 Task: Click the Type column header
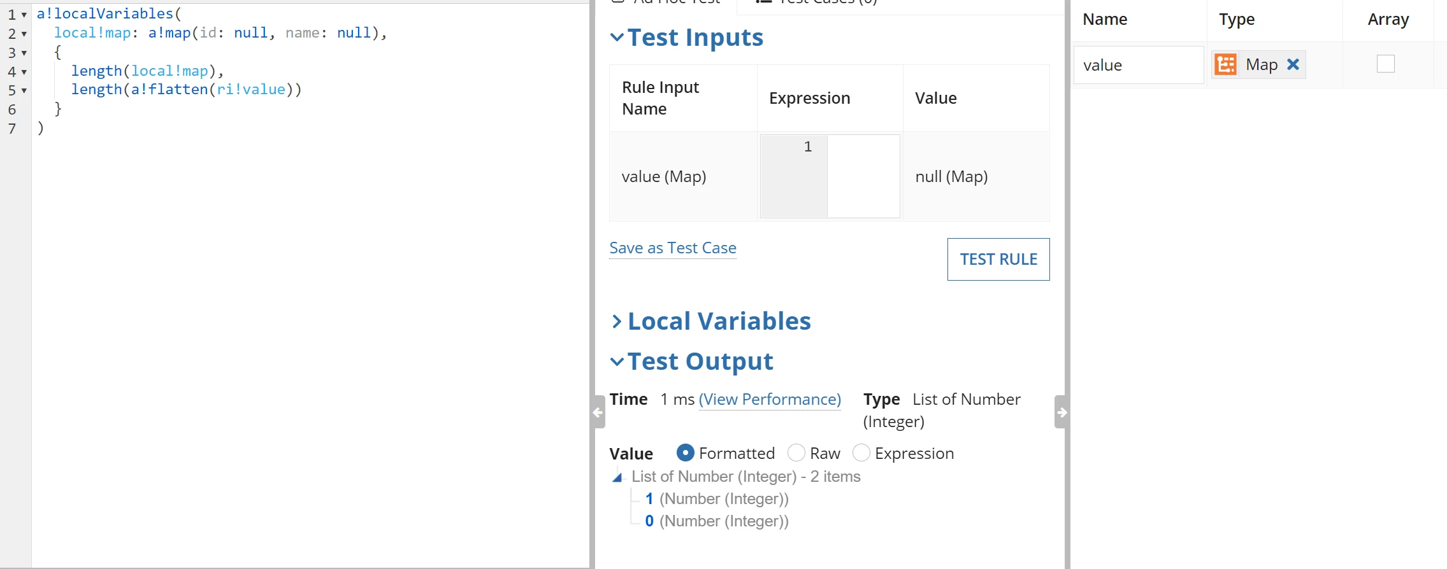(x=1237, y=19)
